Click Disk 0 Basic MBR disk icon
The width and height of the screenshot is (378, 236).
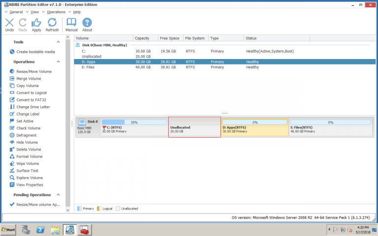pyautogui.click(x=82, y=122)
